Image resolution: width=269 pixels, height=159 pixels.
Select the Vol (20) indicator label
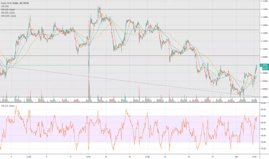pyautogui.click(x=5, y=6)
